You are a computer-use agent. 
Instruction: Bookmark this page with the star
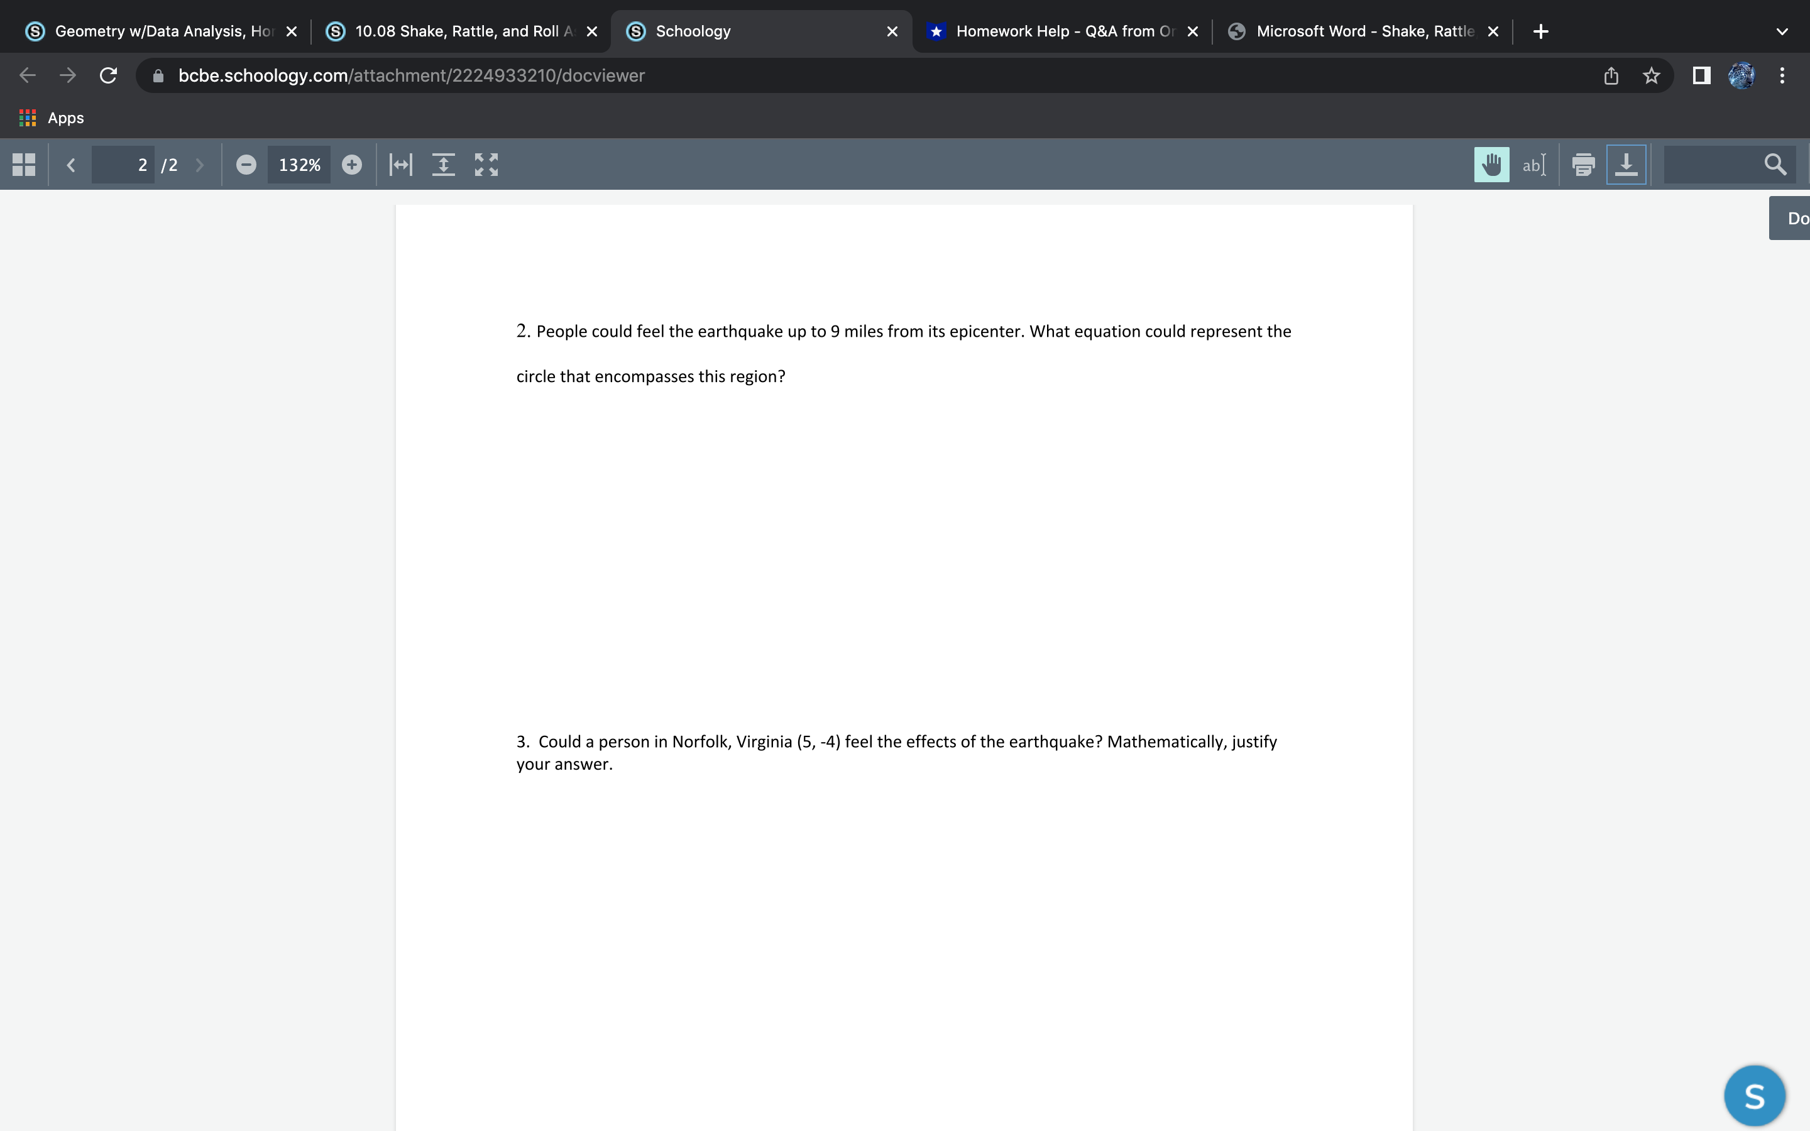1652,75
